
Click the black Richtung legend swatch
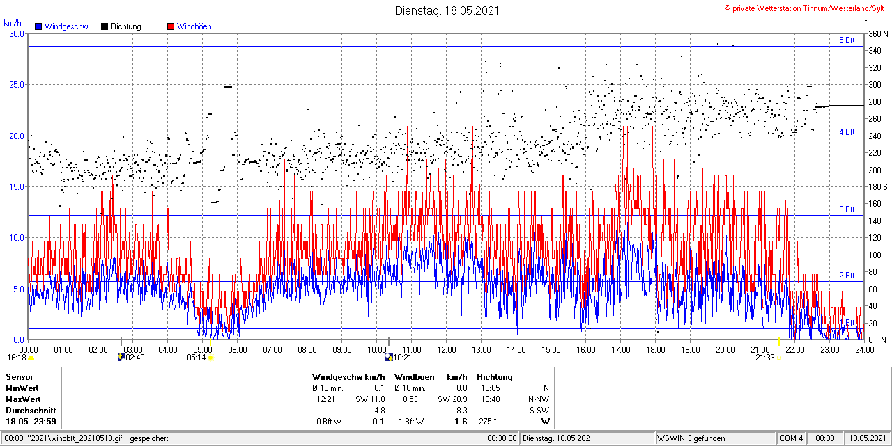click(x=104, y=26)
